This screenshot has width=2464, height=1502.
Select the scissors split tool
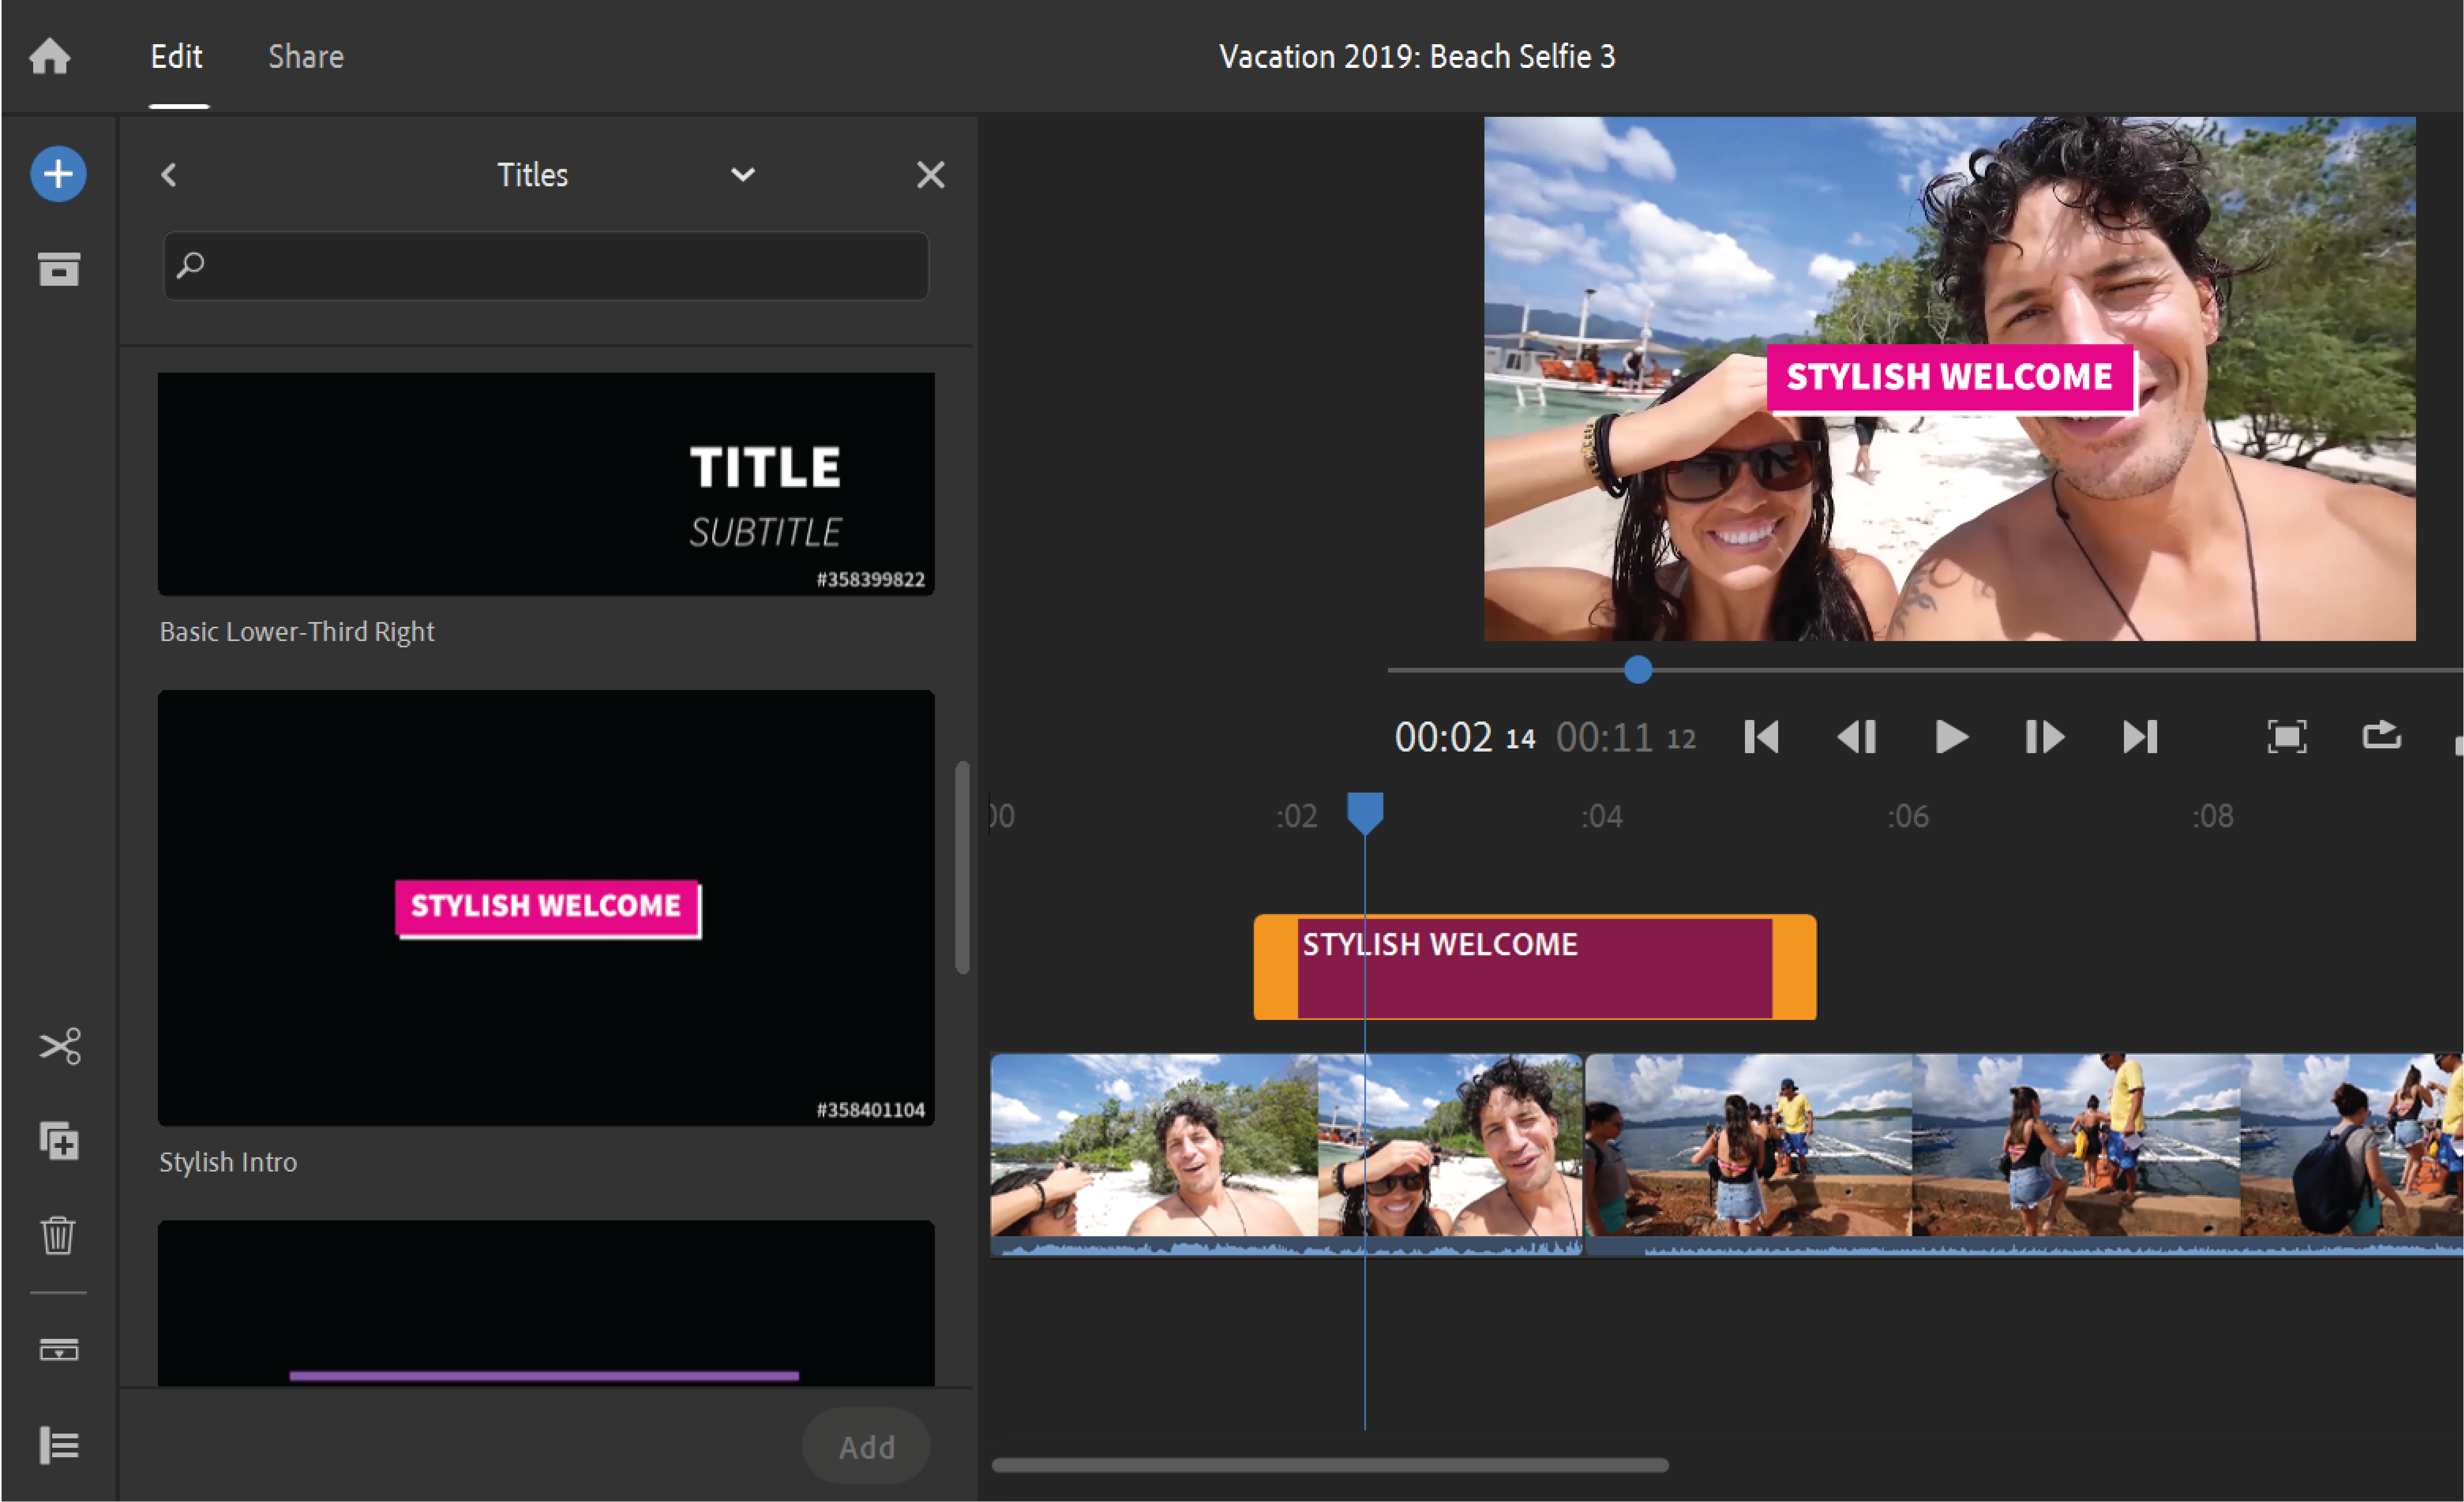point(59,1046)
